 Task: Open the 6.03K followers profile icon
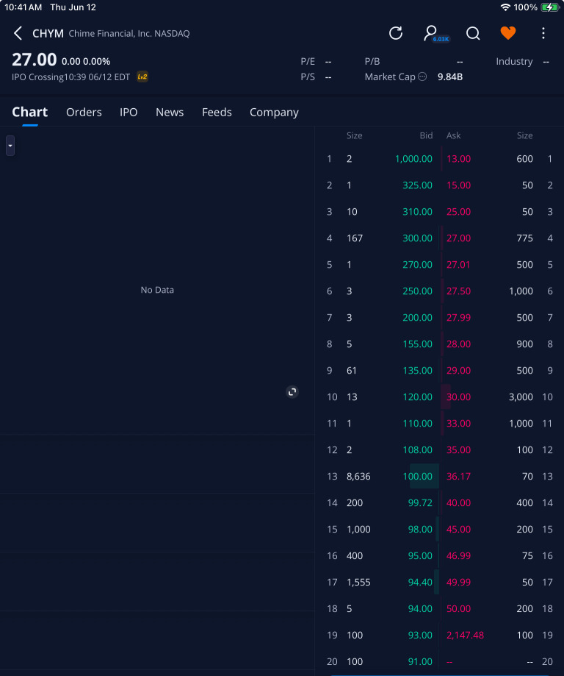[435, 34]
